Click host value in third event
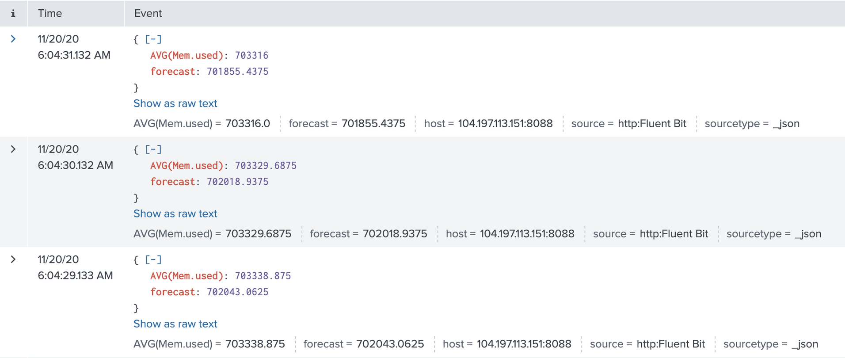The width and height of the screenshot is (845, 358). click(x=524, y=344)
